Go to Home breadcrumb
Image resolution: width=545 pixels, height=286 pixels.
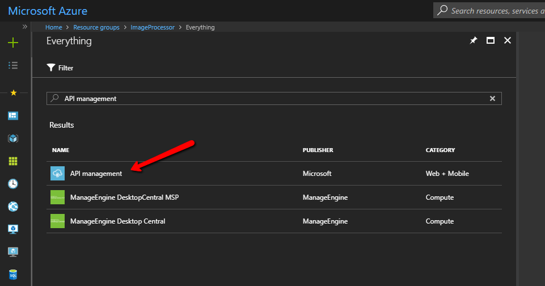tap(53, 27)
